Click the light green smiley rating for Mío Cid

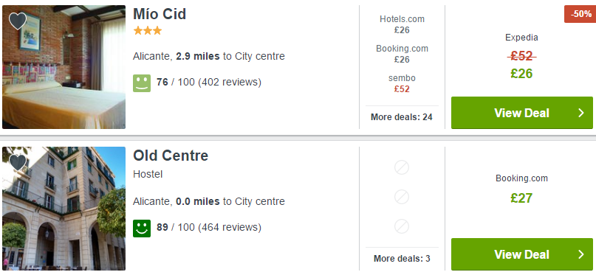pos(142,83)
